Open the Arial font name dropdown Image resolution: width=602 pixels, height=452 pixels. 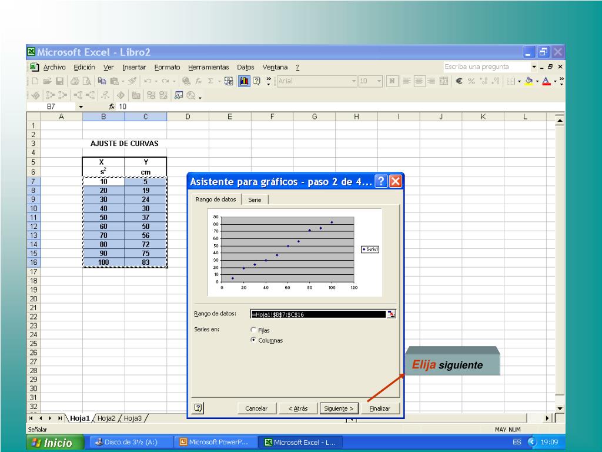pos(353,81)
